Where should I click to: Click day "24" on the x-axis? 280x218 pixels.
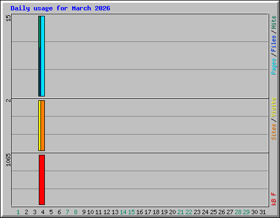click(x=205, y=212)
